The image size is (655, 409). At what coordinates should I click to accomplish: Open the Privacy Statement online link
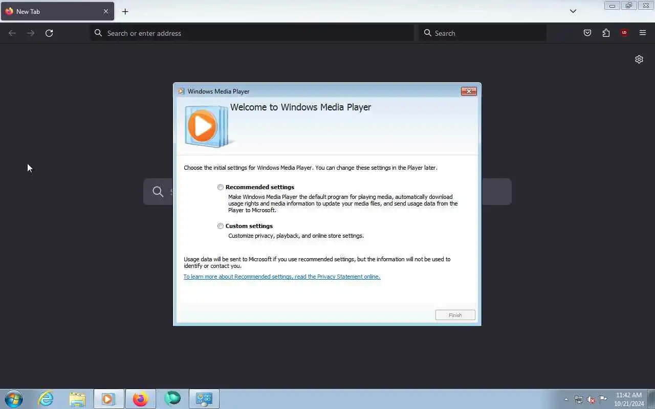(282, 277)
